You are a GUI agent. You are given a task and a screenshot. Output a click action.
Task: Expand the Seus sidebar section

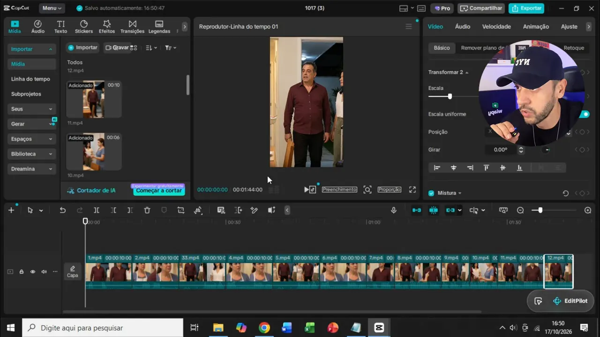coord(32,109)
